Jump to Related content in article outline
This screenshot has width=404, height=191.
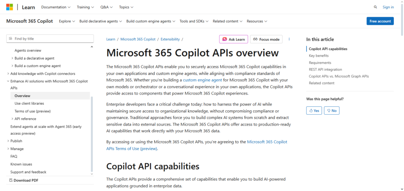pos(322,83)
